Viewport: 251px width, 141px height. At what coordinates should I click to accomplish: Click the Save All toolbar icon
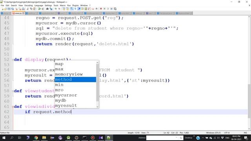pyautogui.click(x=13, y=9)
